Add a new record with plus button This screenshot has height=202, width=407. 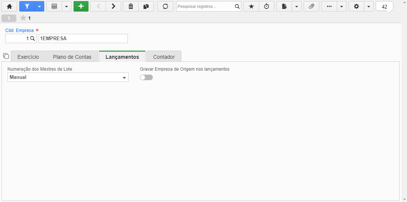81,6
